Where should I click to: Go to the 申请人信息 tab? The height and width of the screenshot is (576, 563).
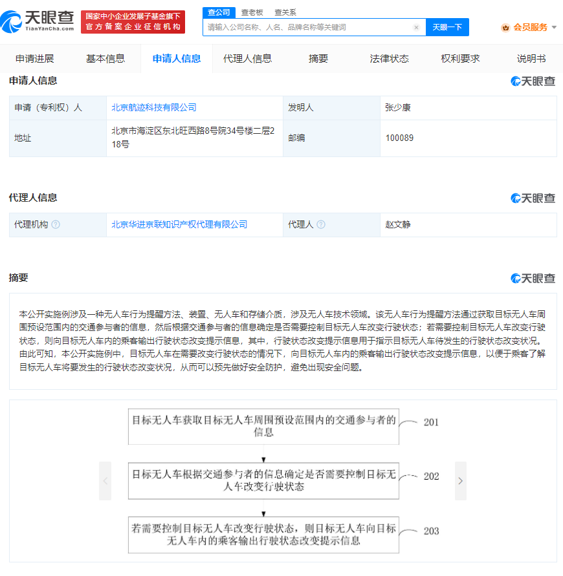[x=177, y=58]
